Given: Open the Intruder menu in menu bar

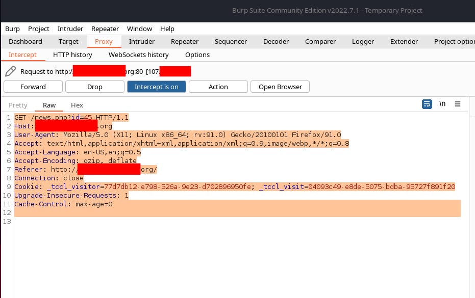Looking at the screenshot, I should point(70,29).
